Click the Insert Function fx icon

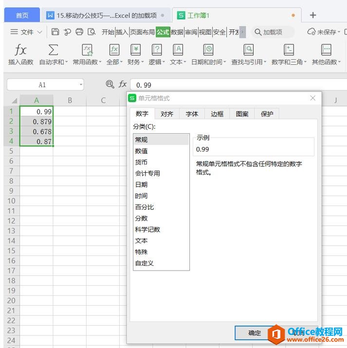click(x=20, y=50)
